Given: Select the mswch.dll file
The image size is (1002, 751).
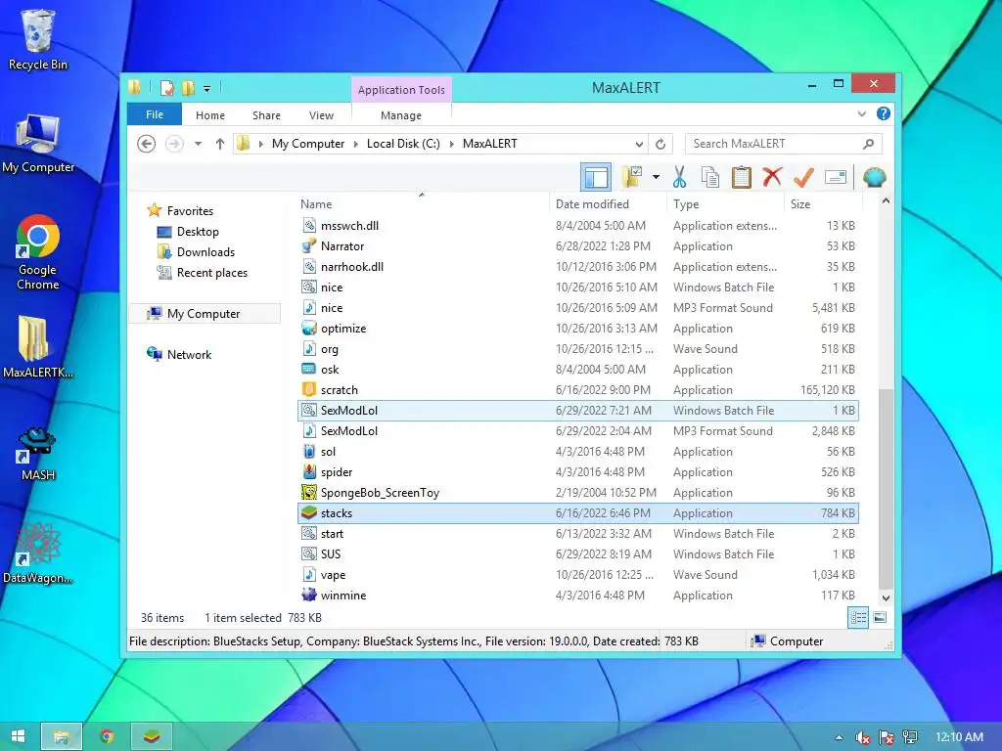Looking at the screenshot, I should 578,226.
